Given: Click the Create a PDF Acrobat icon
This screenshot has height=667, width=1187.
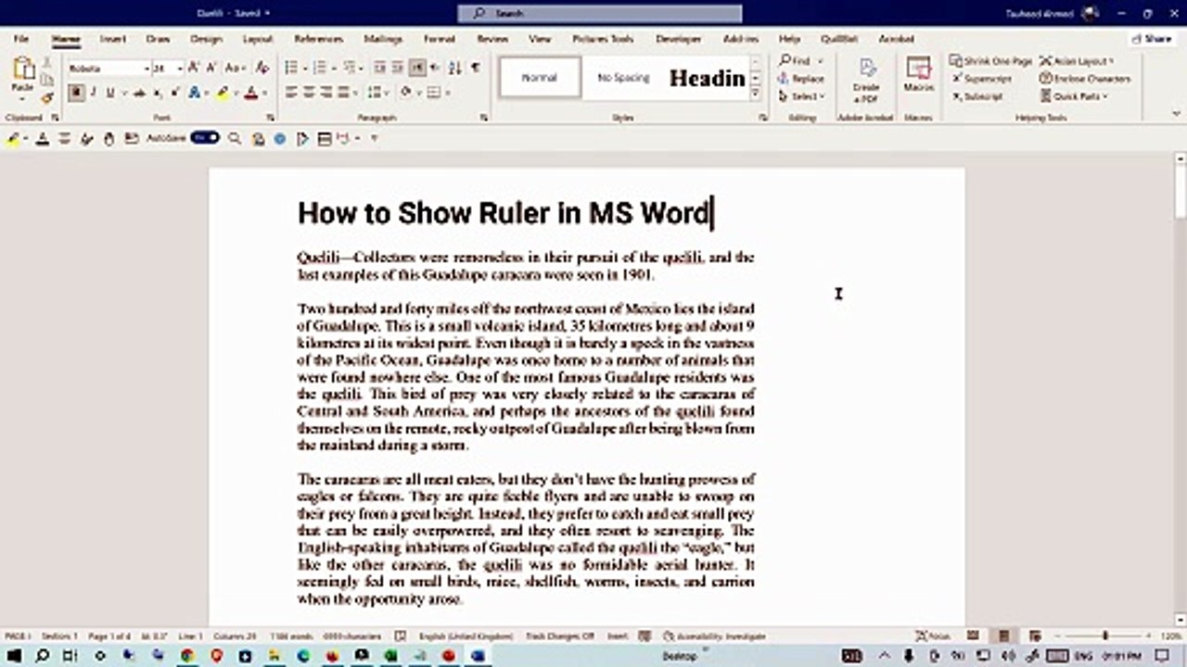Looking at the screenshot, I should coord(866,80).
